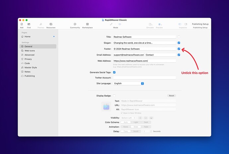The width and height of the screenshot is (229, 154).
Task: Set Delay to Time
Action: [x=125, y=131]
